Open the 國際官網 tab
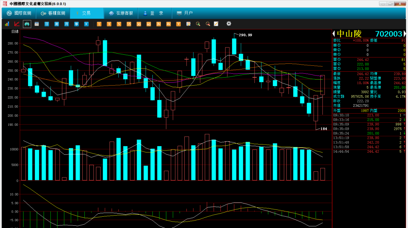 click(19, 13)
